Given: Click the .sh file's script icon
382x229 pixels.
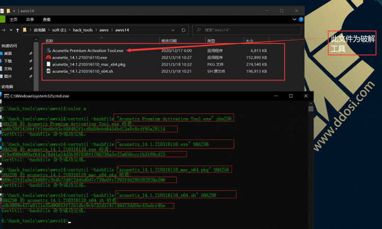Looking at the screenshot, I should tap(48, 71).
